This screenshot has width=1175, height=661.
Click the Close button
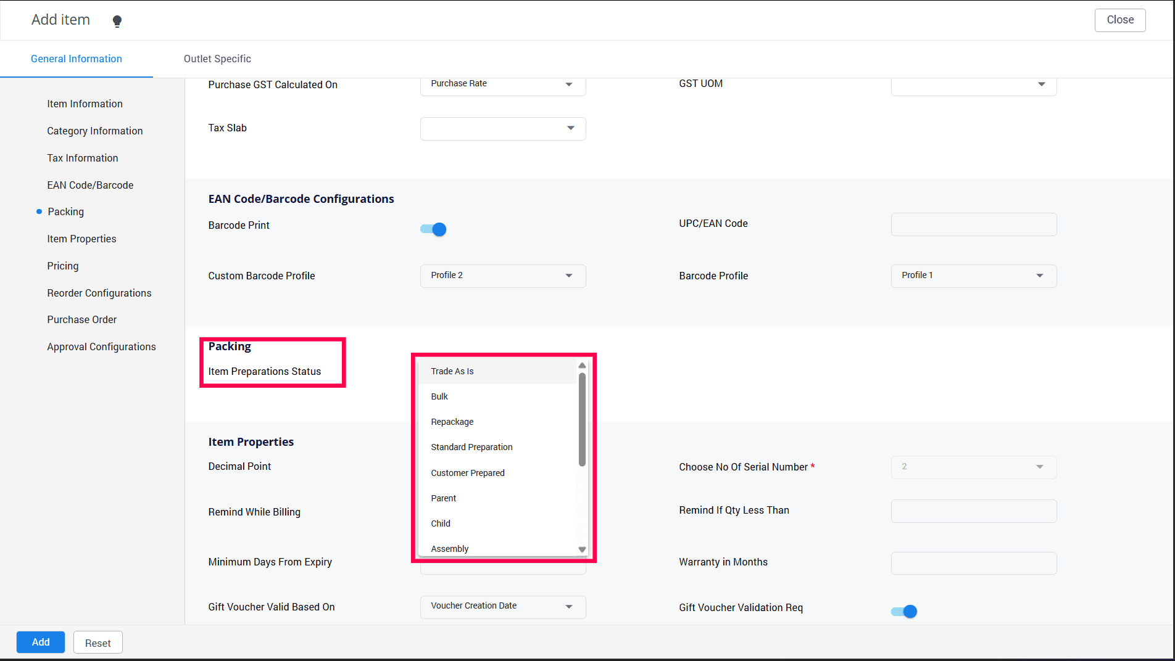[x=1119, y=20]
